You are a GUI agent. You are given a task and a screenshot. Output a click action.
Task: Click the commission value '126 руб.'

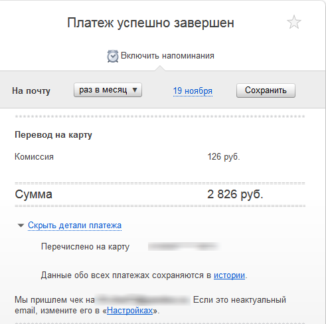(224, 157)
